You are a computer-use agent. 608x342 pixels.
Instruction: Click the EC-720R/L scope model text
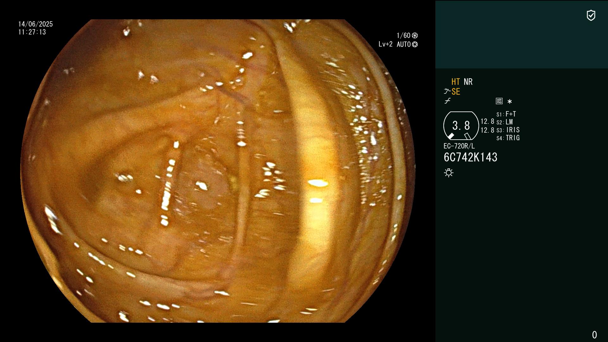[x=459, y=146]
